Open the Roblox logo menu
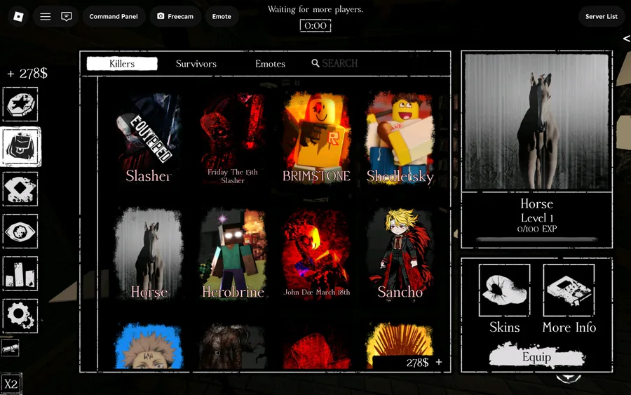Viewport: 631px width, 395px height. [x=18, y=17]
